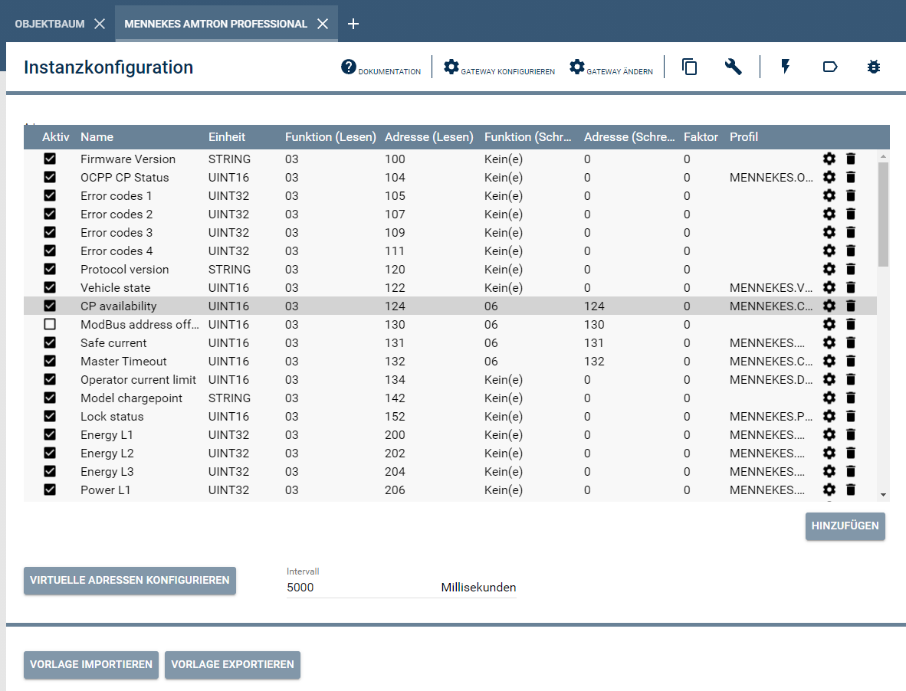The width and height of the screenshot is (906, 691).
Task: Click the copy pages icon in toolbar
Action: (x=690, y=67)
